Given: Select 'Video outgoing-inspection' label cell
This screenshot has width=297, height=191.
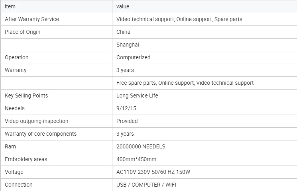Looking at the screenshot, I should [57, 121].
